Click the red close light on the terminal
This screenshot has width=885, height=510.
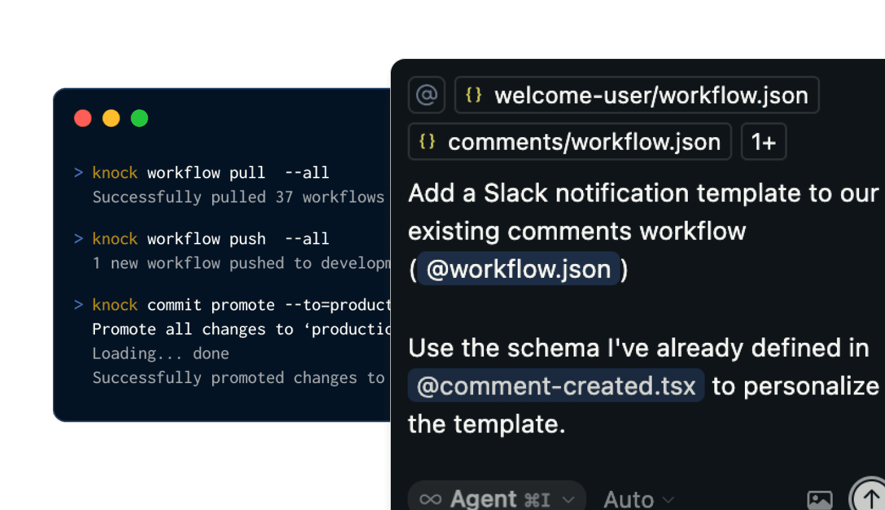(x=83, y=118)
